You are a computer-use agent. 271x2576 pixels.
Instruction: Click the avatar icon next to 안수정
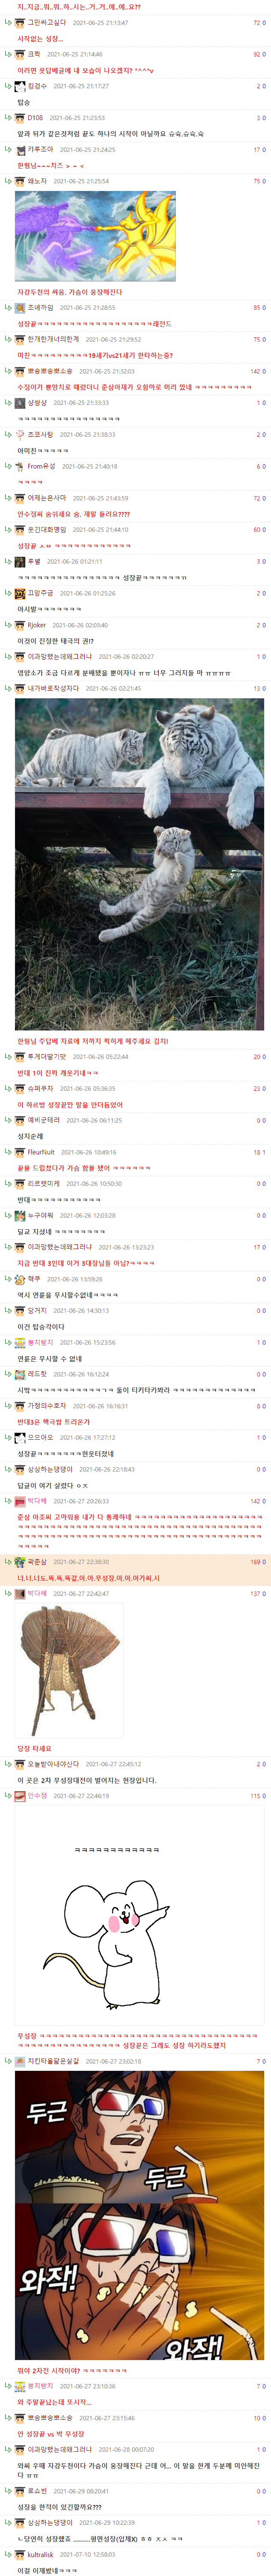20,1796
